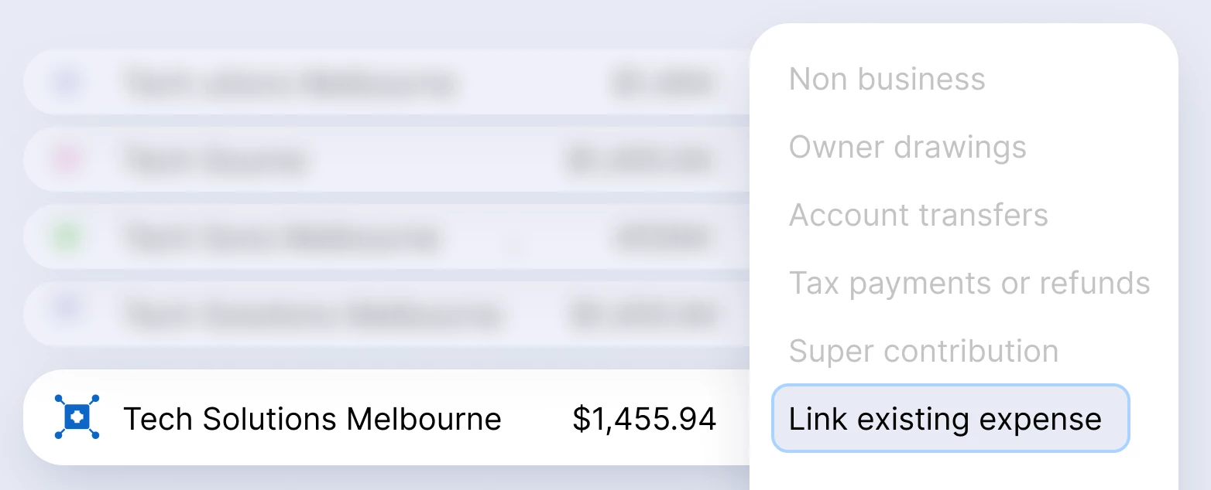Click the blurred icon in the topmost row

(67, 82)
